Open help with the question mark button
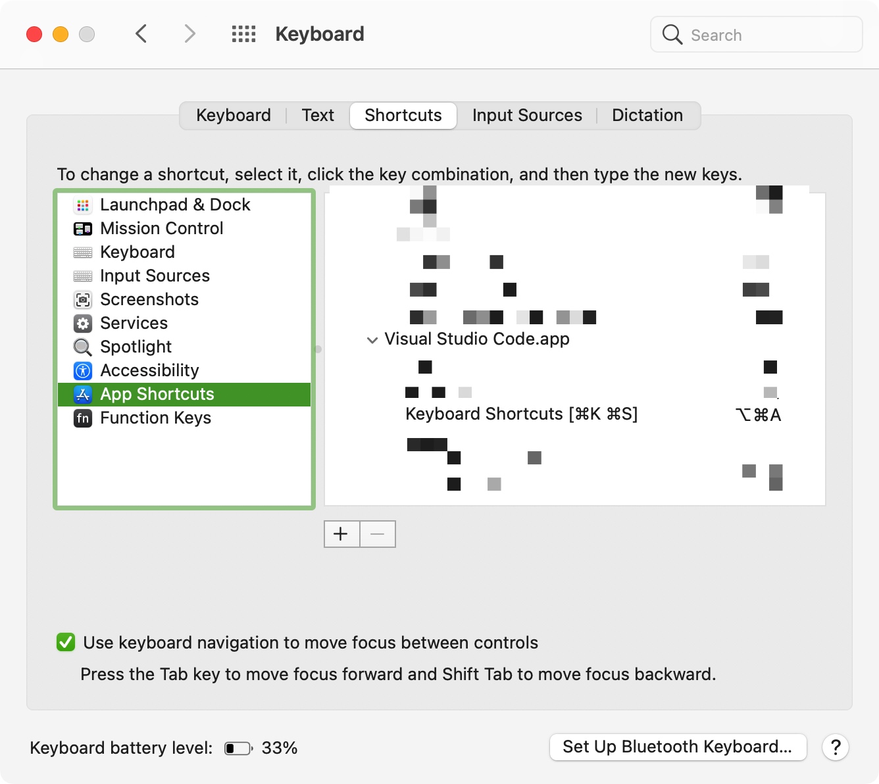This screenshot has width=879, height=784. 836,747
